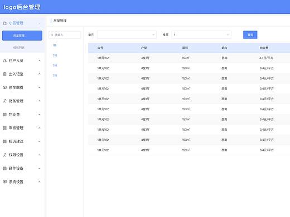Click the icon next to 投诉建议
Screen dimensions: 290x217
tap(5, 141)
